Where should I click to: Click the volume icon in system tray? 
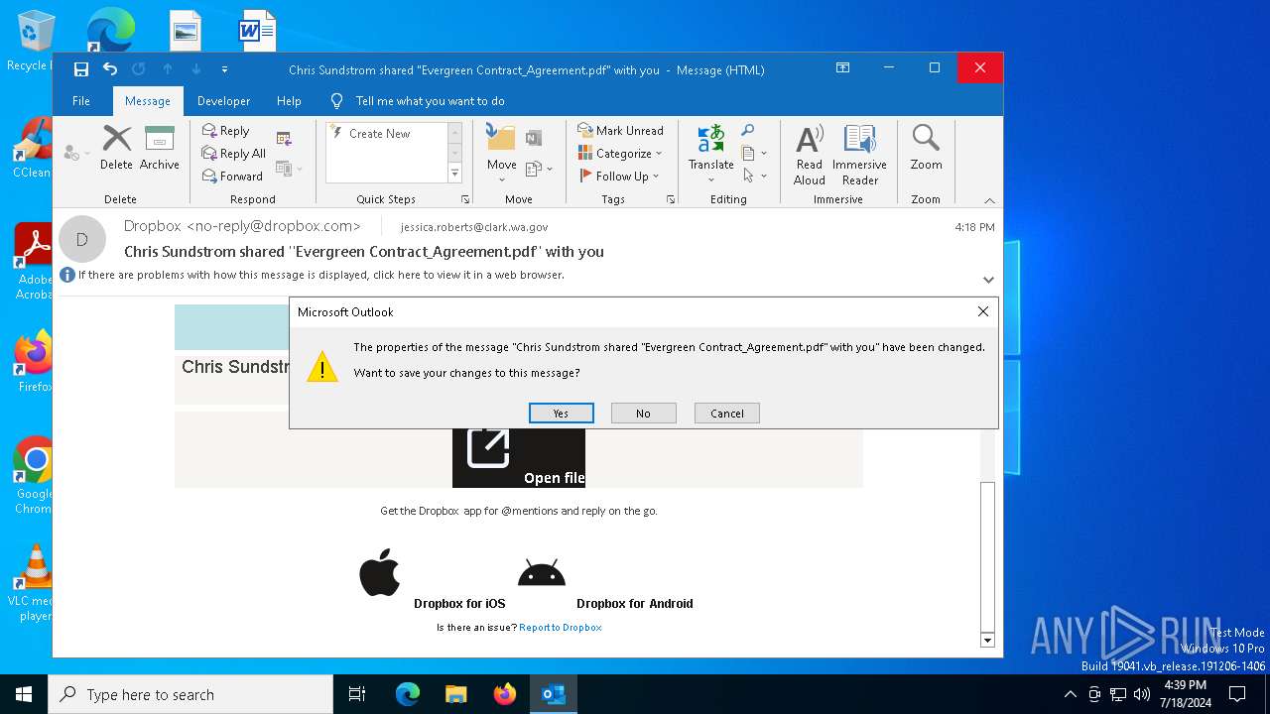click(x=1142, y=694)
